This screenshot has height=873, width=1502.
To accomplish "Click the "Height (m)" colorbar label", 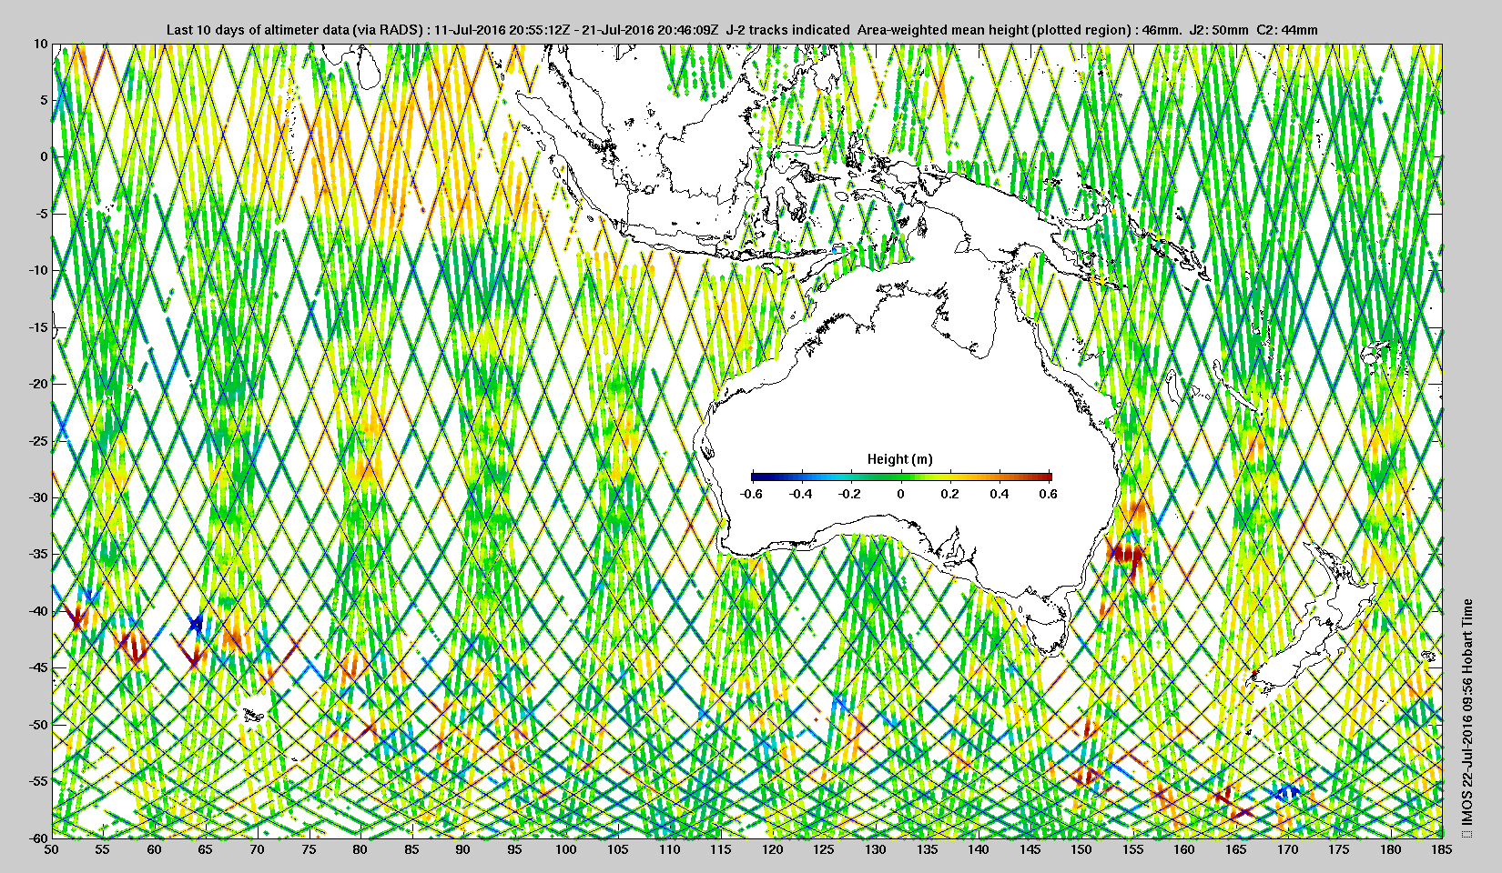I will tap(899, 459).
